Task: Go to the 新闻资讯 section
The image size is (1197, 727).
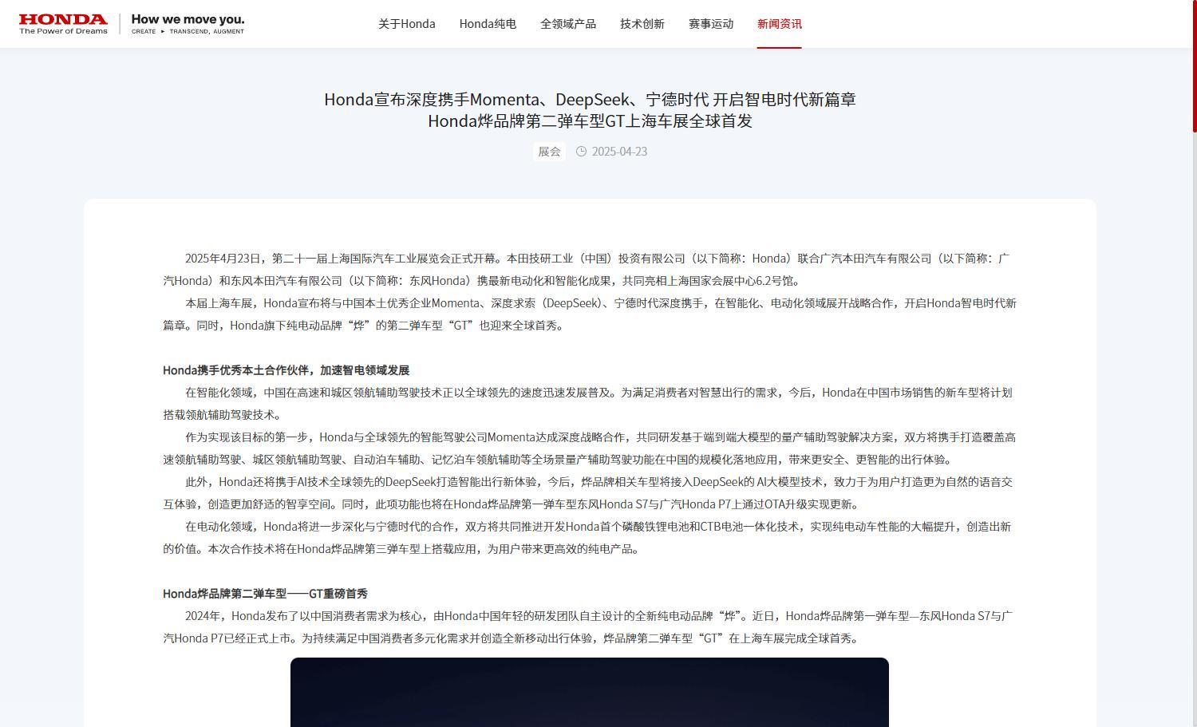Action: pyautogui.click(x=780, y=24)
